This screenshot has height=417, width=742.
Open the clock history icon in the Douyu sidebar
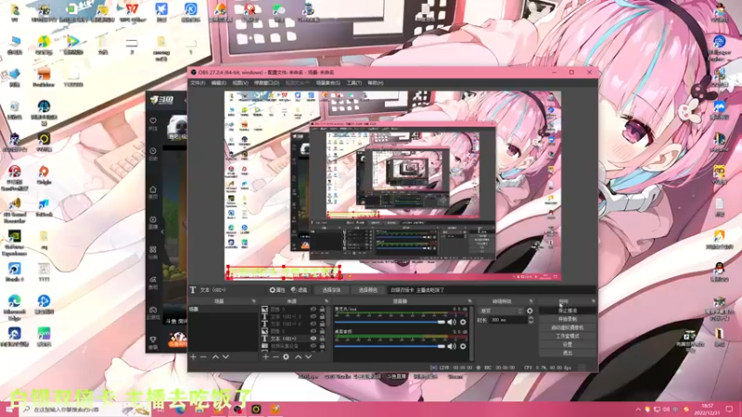153,151
